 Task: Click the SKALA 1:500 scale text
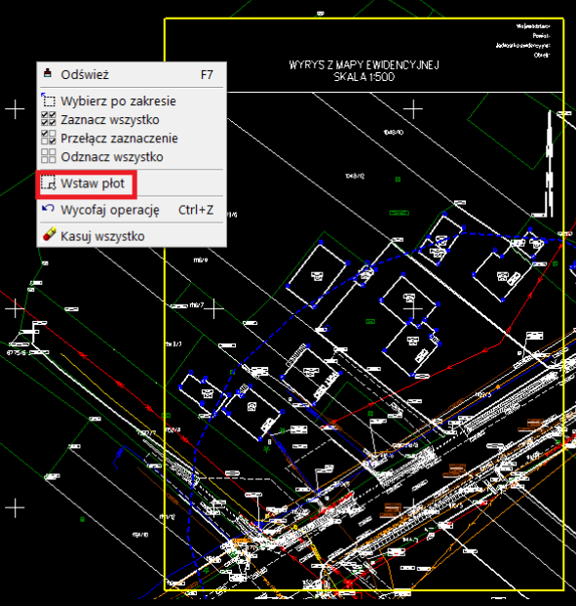[365, 76]
